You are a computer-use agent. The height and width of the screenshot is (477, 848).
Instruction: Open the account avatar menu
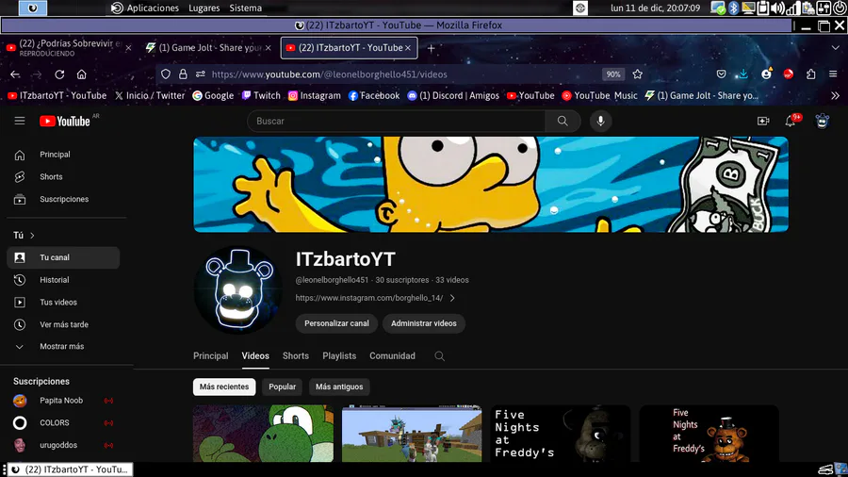pos(822,122)
